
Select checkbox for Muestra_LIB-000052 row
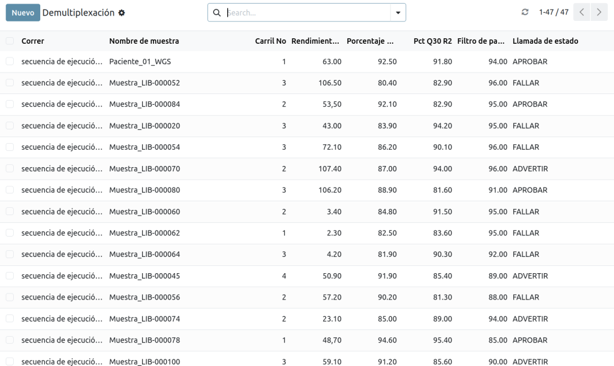10,83
